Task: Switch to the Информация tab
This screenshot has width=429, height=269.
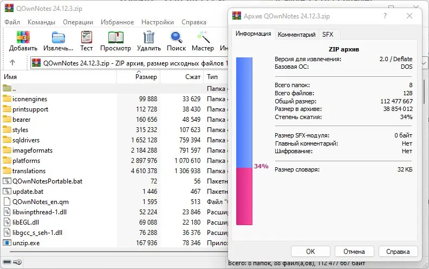Action: (253, 34)
